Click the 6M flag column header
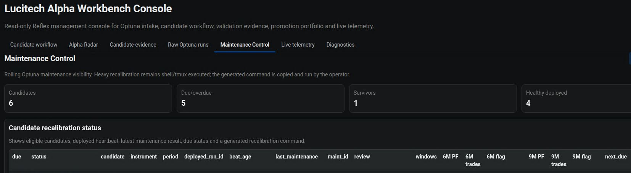 click(496, 157)
